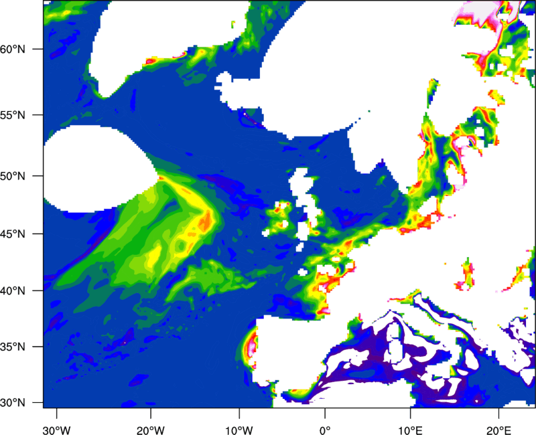Click the 30°N latitude label
Image resolution: width=536 pixels, height=435 pixels.
(13, 403)
